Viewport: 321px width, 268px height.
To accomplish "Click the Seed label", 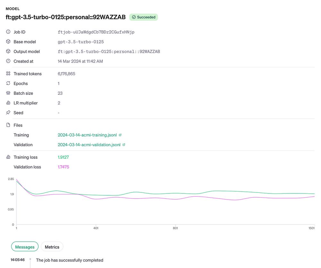I will (x=18, y=113).
